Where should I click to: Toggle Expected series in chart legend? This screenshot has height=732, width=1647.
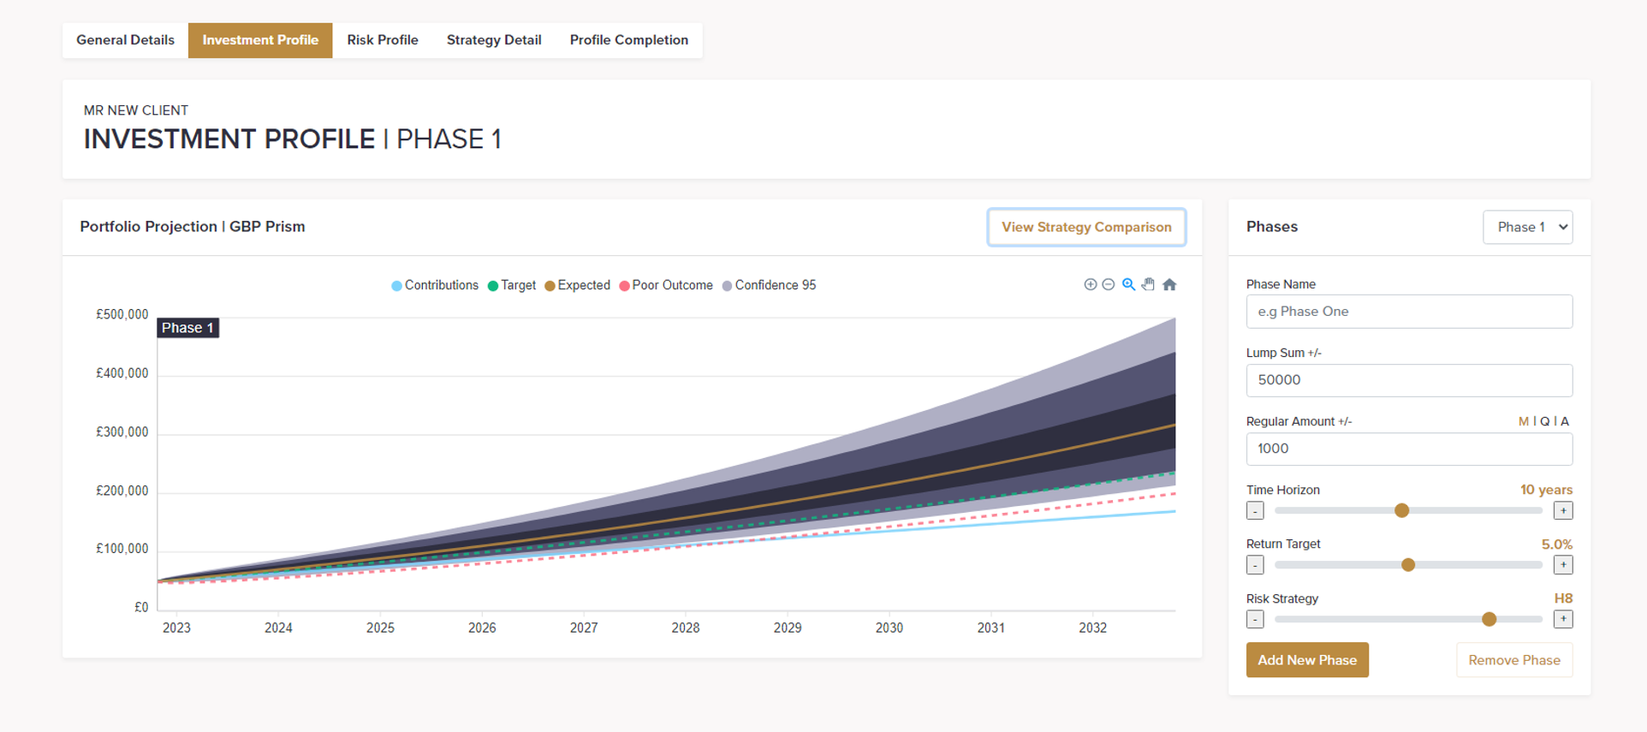click(x=578, y=285)
